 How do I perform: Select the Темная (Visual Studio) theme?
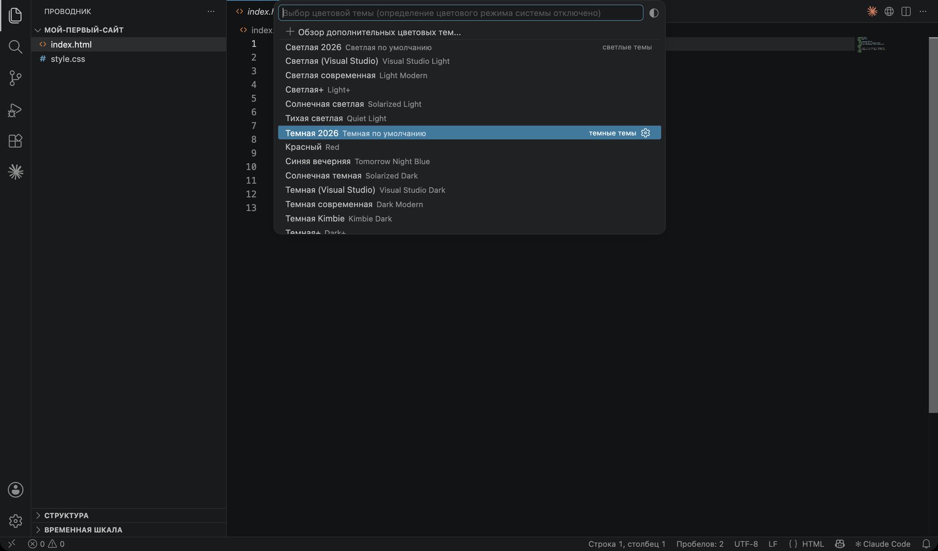469,190
